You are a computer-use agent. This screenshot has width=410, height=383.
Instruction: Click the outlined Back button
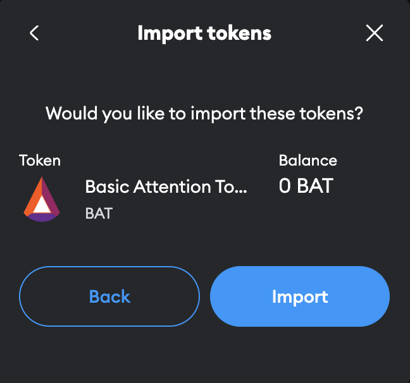coord(109,296)
